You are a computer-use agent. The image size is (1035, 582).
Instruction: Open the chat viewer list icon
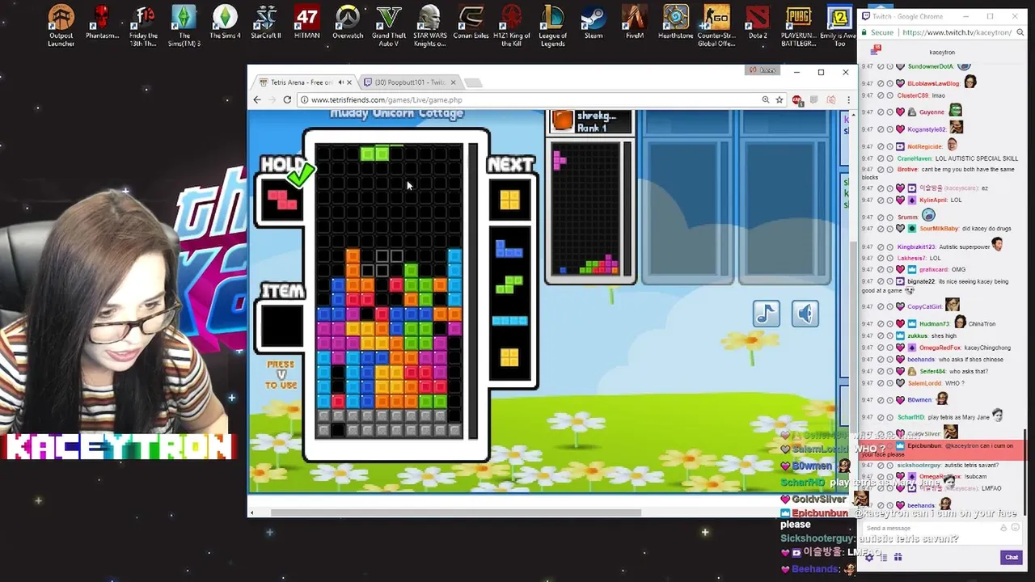click(x=883, y=557)
